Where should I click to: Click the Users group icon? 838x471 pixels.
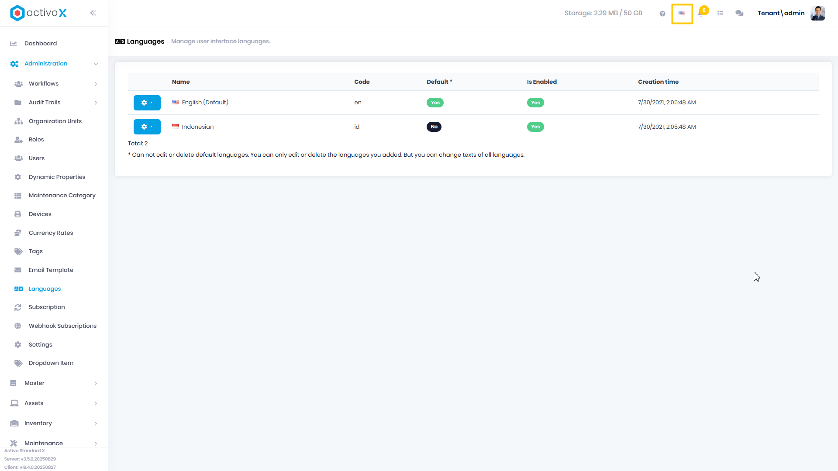[x=18, y=158]
